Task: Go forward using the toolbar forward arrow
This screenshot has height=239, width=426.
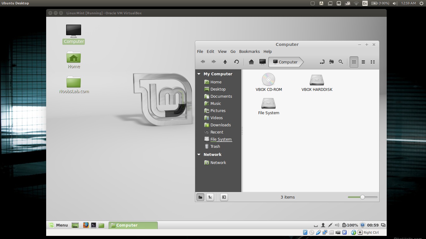Action: (x=214, y=62)
